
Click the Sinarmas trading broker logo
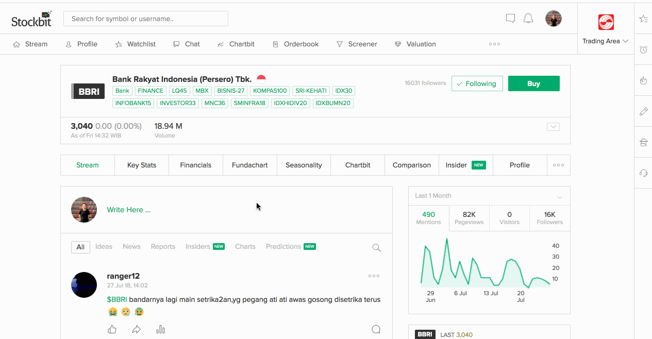point(606,22)
